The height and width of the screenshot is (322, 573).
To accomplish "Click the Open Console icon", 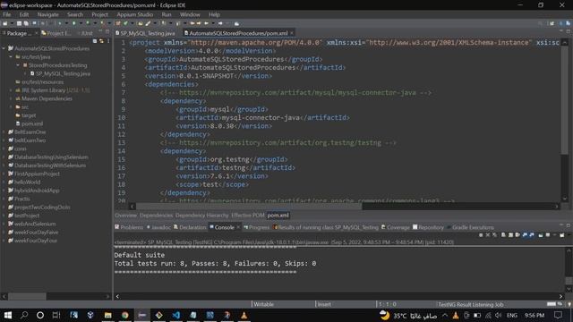I will (x=562, y=235).
